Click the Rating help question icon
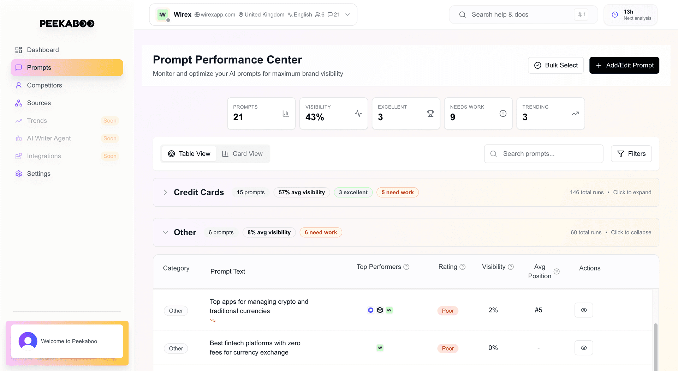Image resolution: width=678 pixels, height=371 pixels. coord(463,267)
